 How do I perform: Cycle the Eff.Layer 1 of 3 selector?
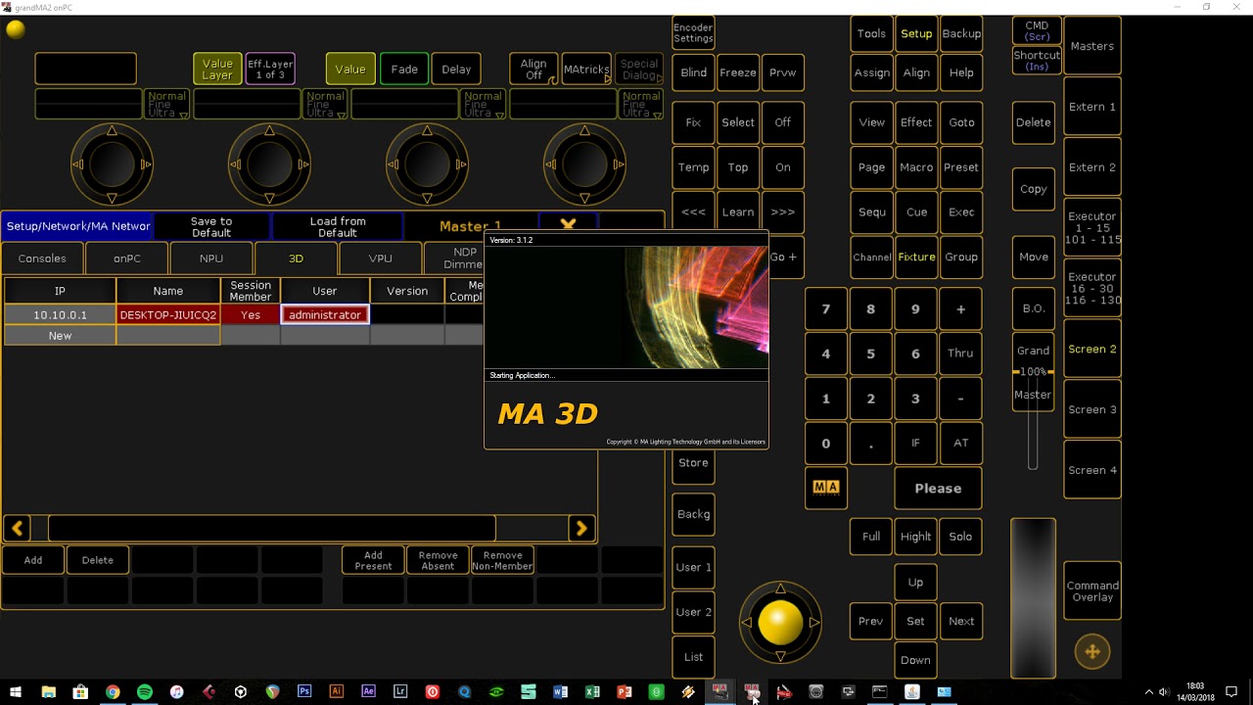(270, 70)
